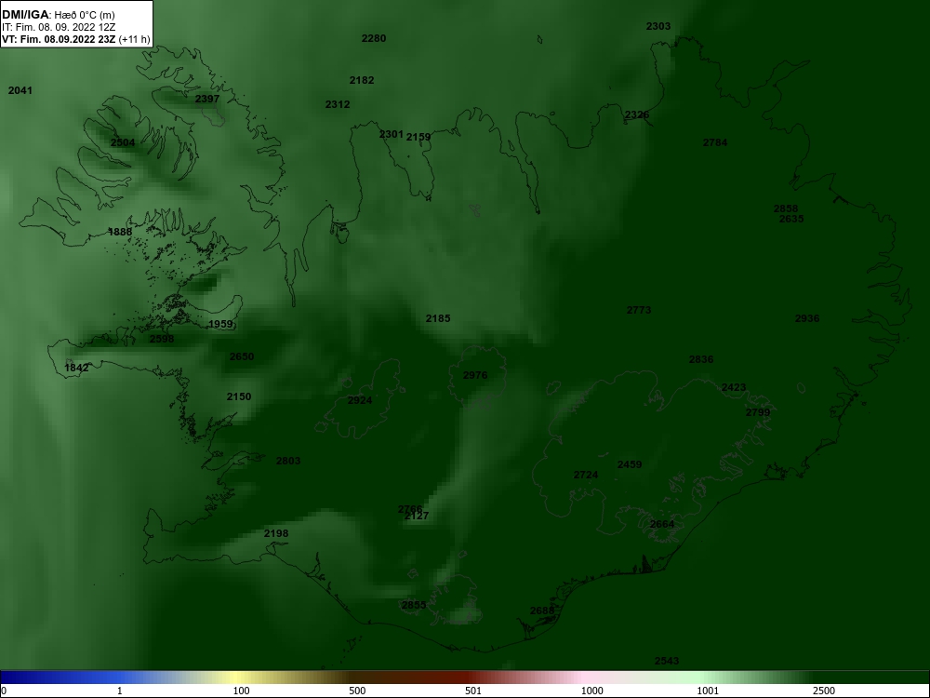930x698 pixels.
Task: Click the yellow segment near the 100 legend label
Action: point(237,678)
